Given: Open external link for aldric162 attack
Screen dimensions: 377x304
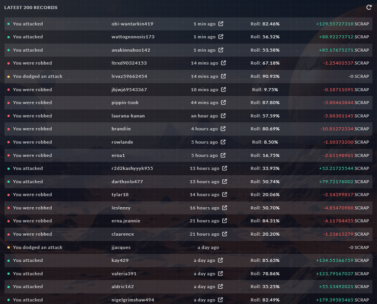Looking at the screenshot, I should 220,286.
